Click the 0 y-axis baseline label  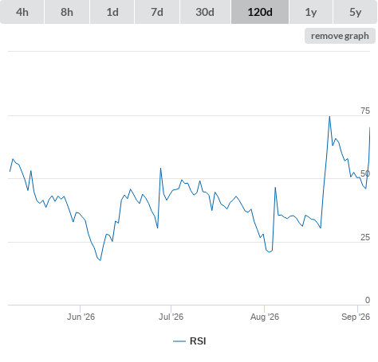click(x=368, y=300)
